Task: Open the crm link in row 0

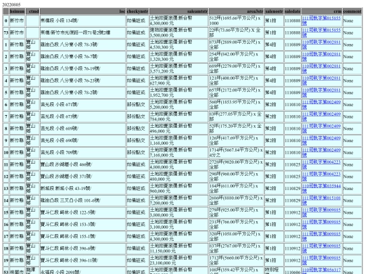Action: point(321,20)
